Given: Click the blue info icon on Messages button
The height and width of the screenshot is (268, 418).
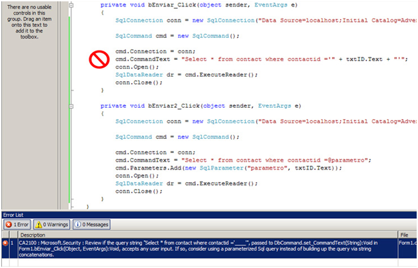Looking at the screenshot, I should click(77, 225).
